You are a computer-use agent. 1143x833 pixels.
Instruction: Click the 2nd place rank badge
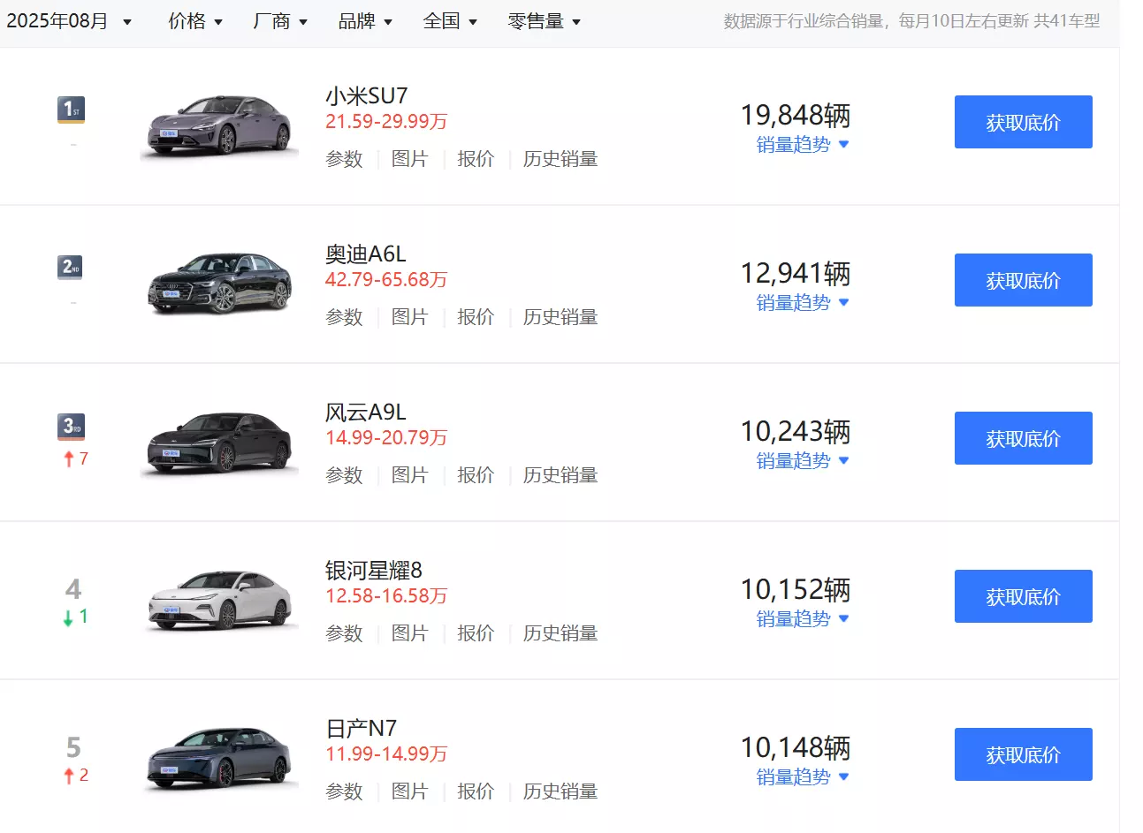coord(71,267)
